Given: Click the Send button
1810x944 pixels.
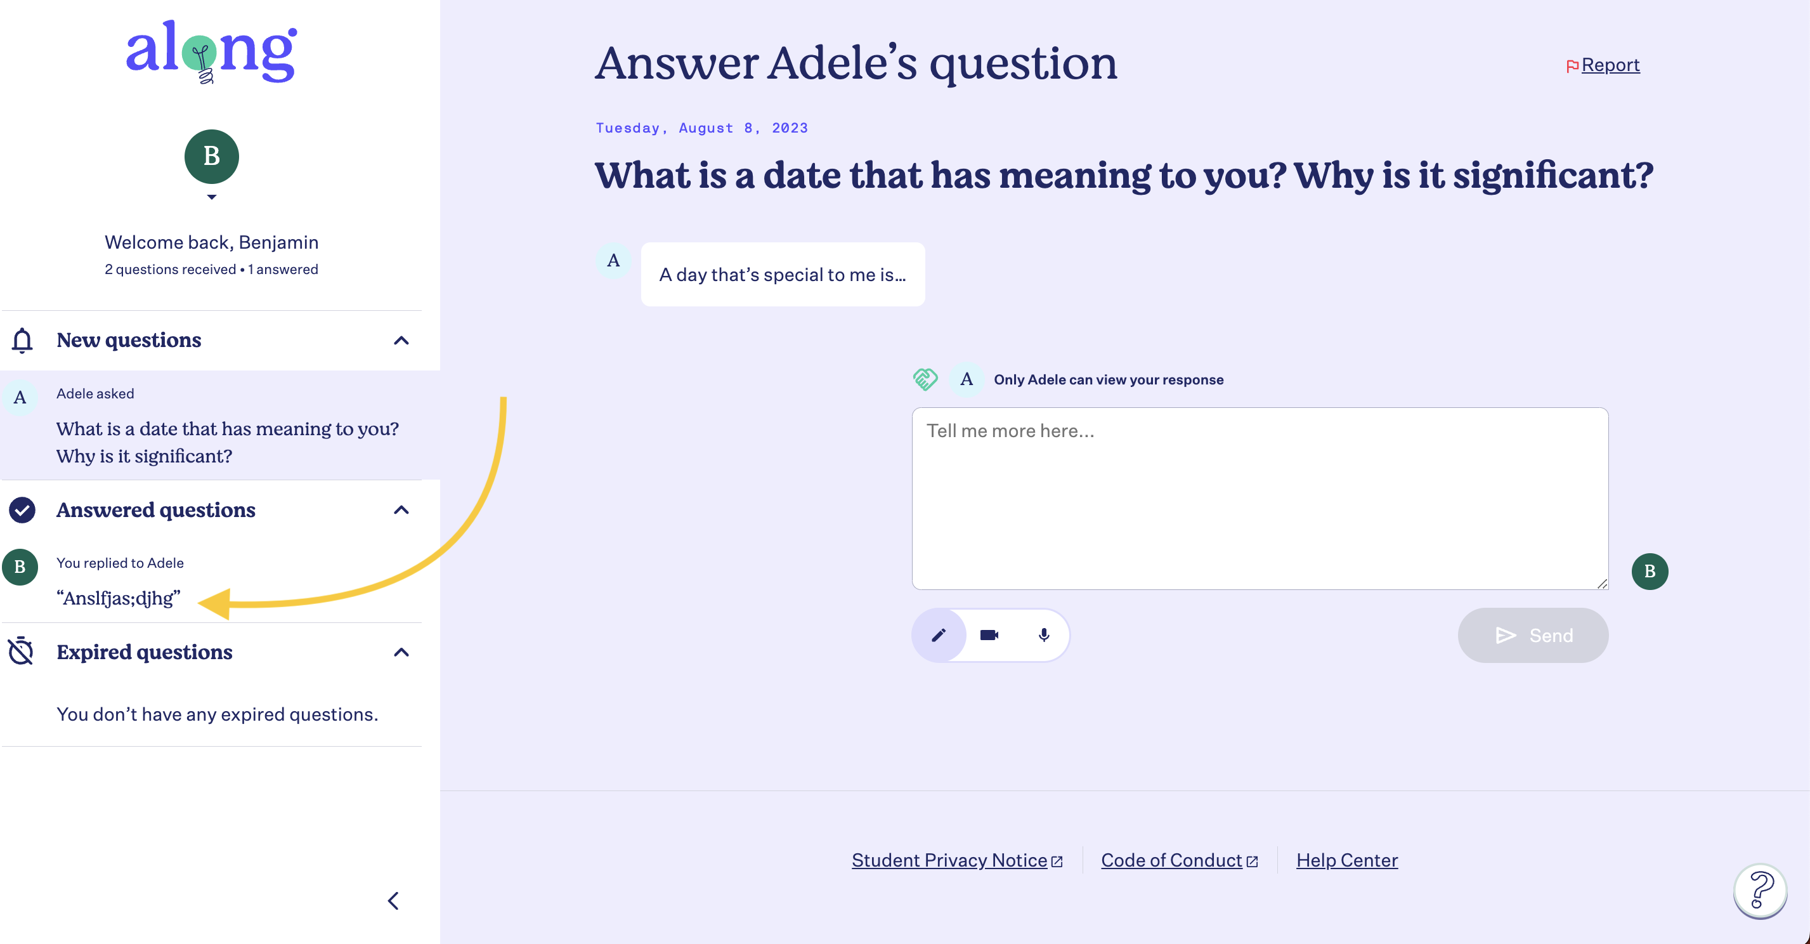Looking at the screenshot, I should (x=1532, y=634).
